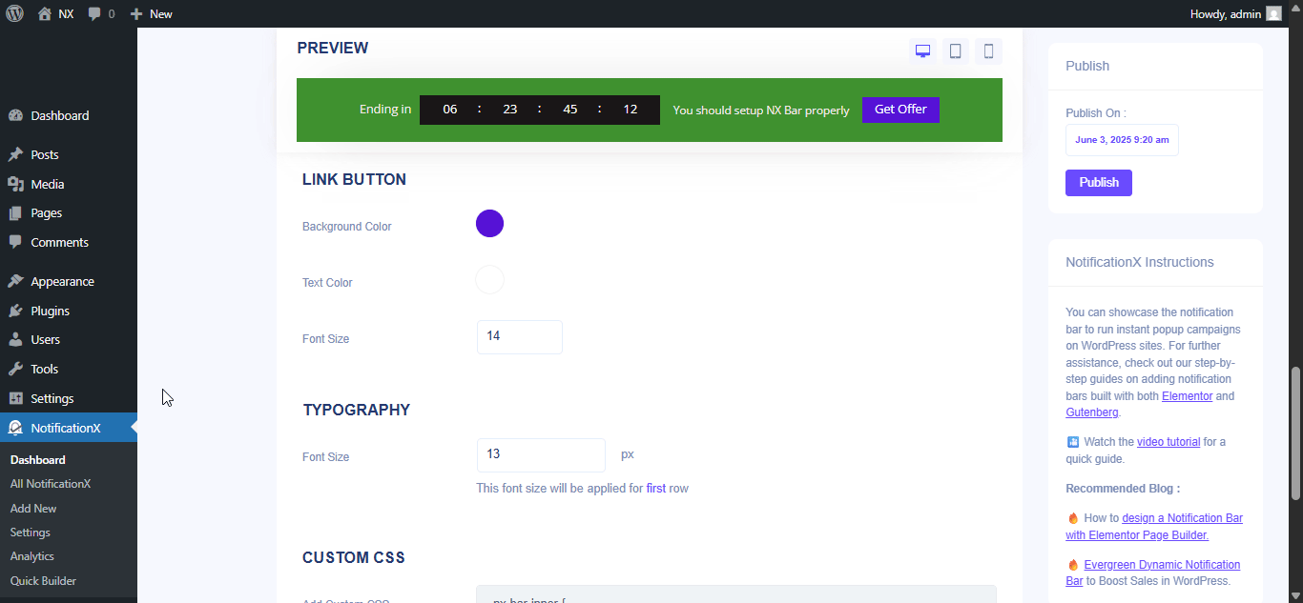
Task: Switch preview to mobile view
Action: (988, 51)
